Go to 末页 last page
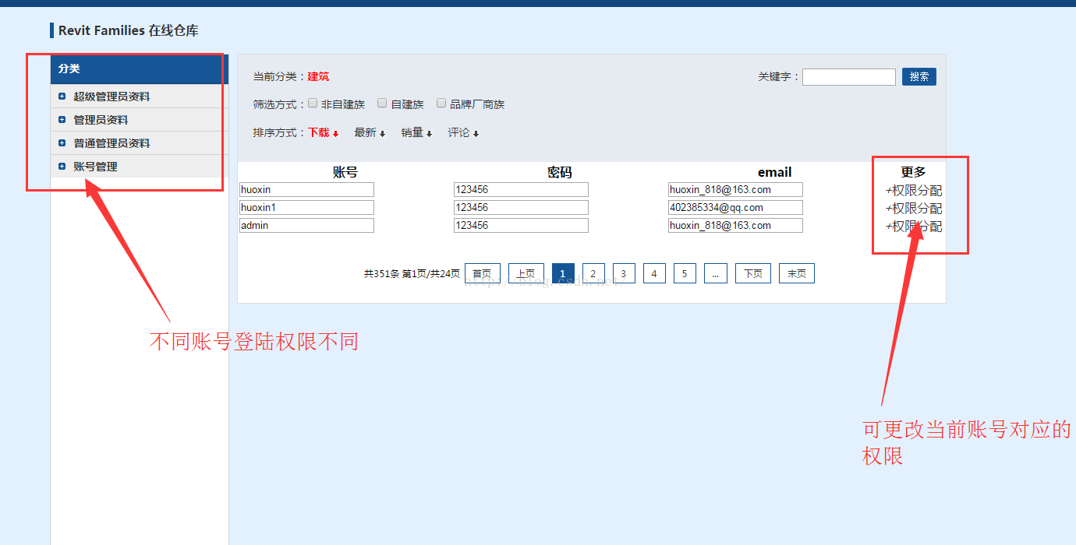The image size is (1076, 545). [797, 273]
